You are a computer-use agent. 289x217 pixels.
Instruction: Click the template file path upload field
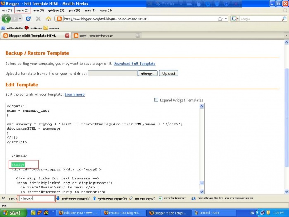(x=113, y=74)
